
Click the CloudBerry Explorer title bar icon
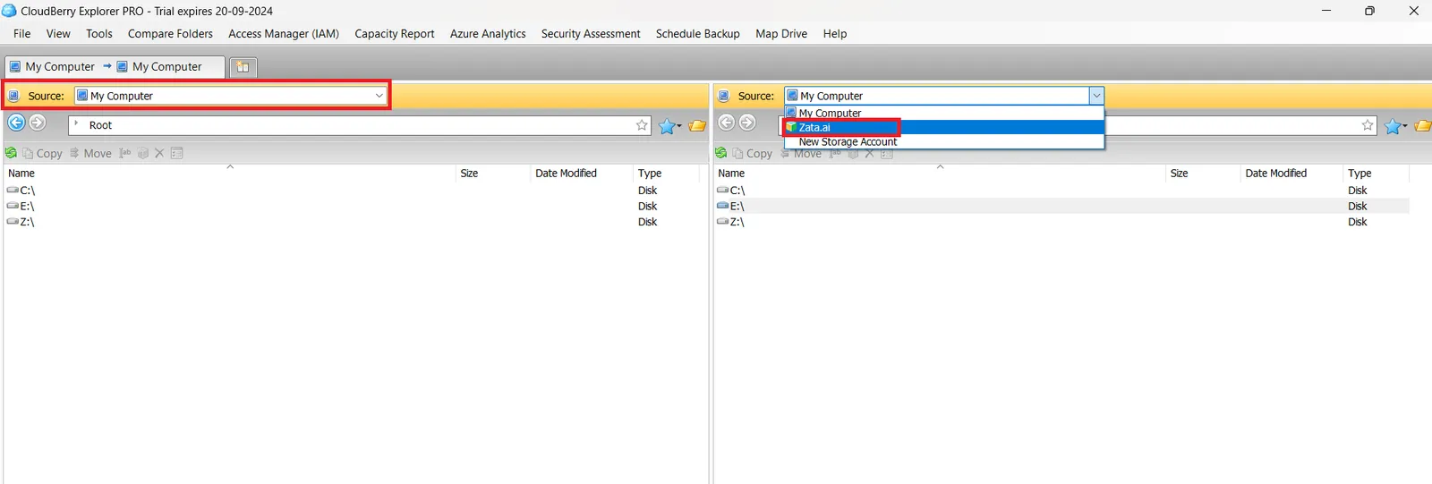9,11
